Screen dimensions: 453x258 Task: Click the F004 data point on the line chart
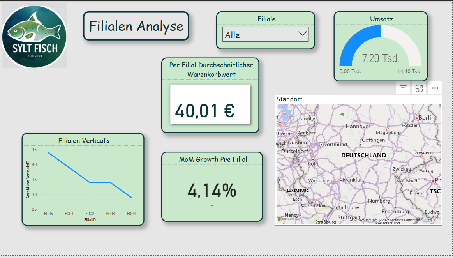[131, 198]
